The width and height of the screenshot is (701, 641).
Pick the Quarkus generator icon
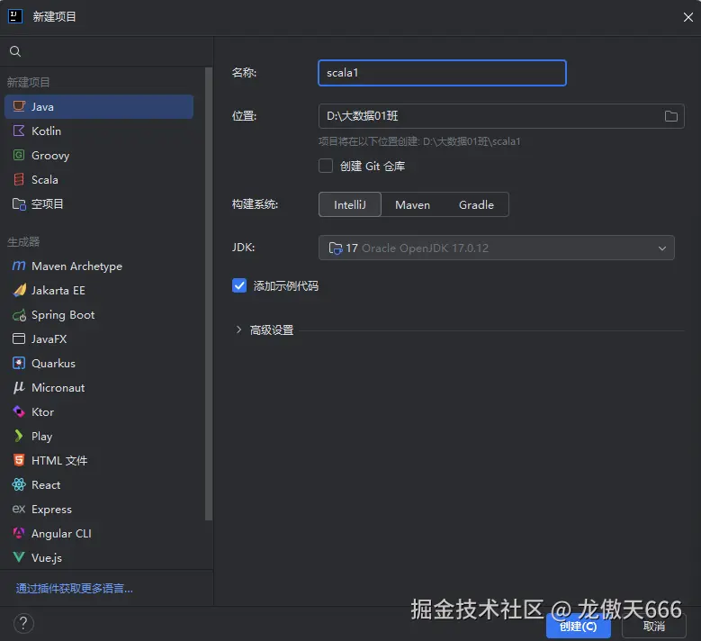[19, 363]
